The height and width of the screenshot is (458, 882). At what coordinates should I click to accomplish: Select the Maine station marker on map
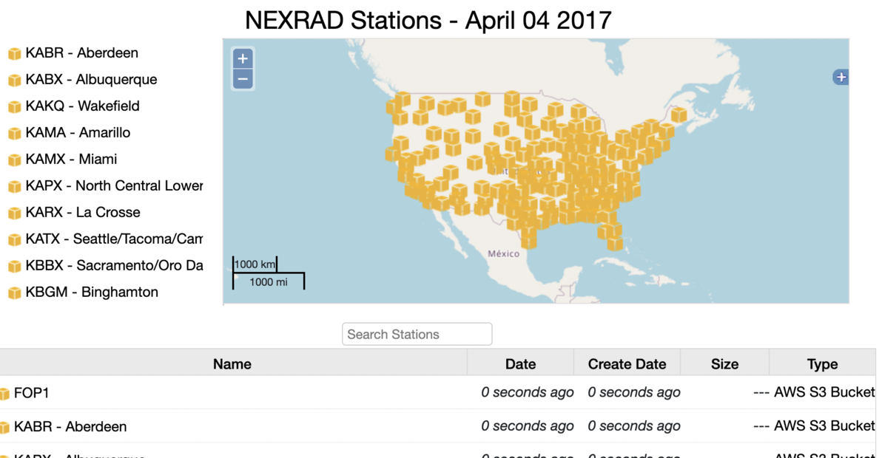tap(679, 115)
